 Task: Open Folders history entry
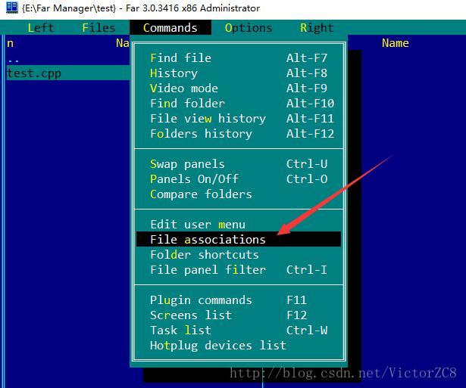[x=239, y=133]
